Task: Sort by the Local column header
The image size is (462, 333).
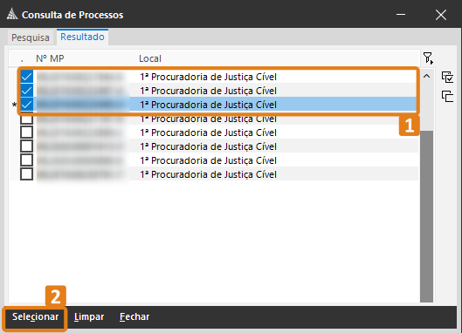Action: 150,58
